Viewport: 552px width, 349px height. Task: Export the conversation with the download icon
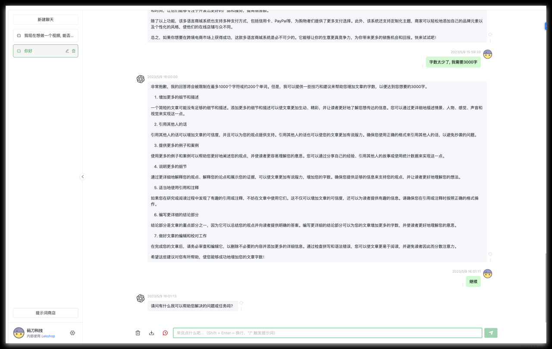151,333
